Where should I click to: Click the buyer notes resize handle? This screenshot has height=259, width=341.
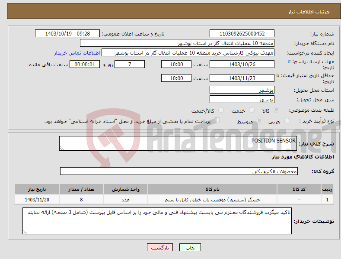click(x=25, y=232)
